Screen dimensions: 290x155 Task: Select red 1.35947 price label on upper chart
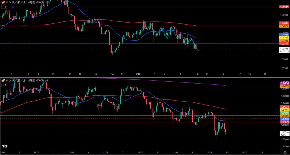[284, 7]
